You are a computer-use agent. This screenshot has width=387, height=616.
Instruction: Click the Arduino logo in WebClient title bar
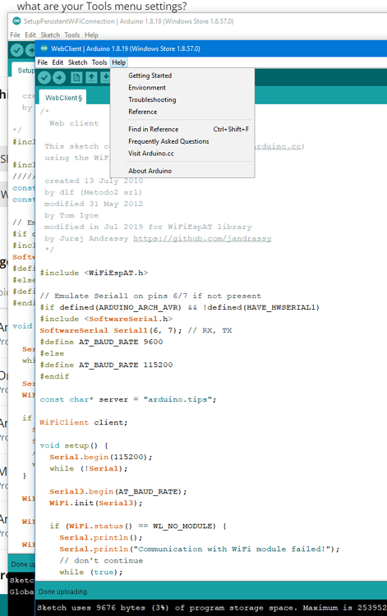click(x=44, y=48)
